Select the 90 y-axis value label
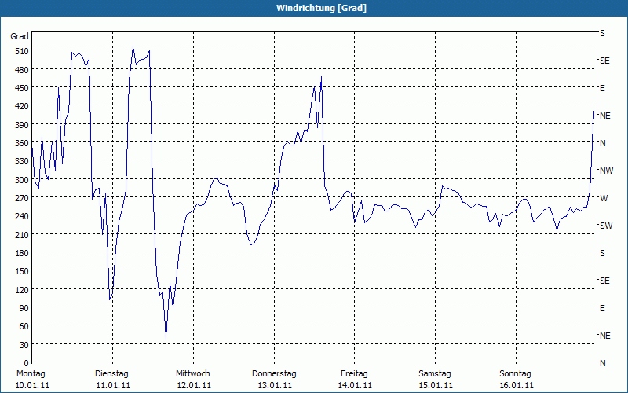This screenshot has height=393, width=628. (22, 308)
